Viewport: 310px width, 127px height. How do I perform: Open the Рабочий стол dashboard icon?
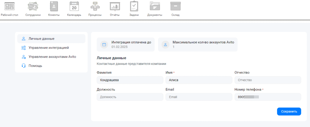coord(9,6)
